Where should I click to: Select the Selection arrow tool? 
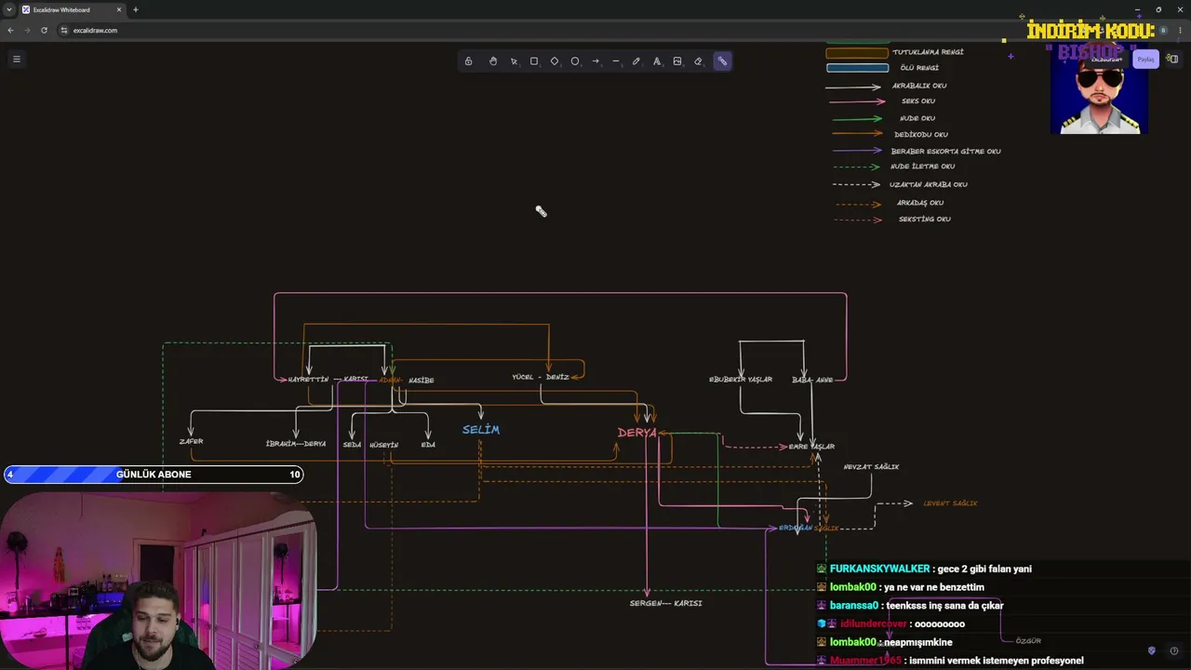pyautogui.click(x=514, y=61)
